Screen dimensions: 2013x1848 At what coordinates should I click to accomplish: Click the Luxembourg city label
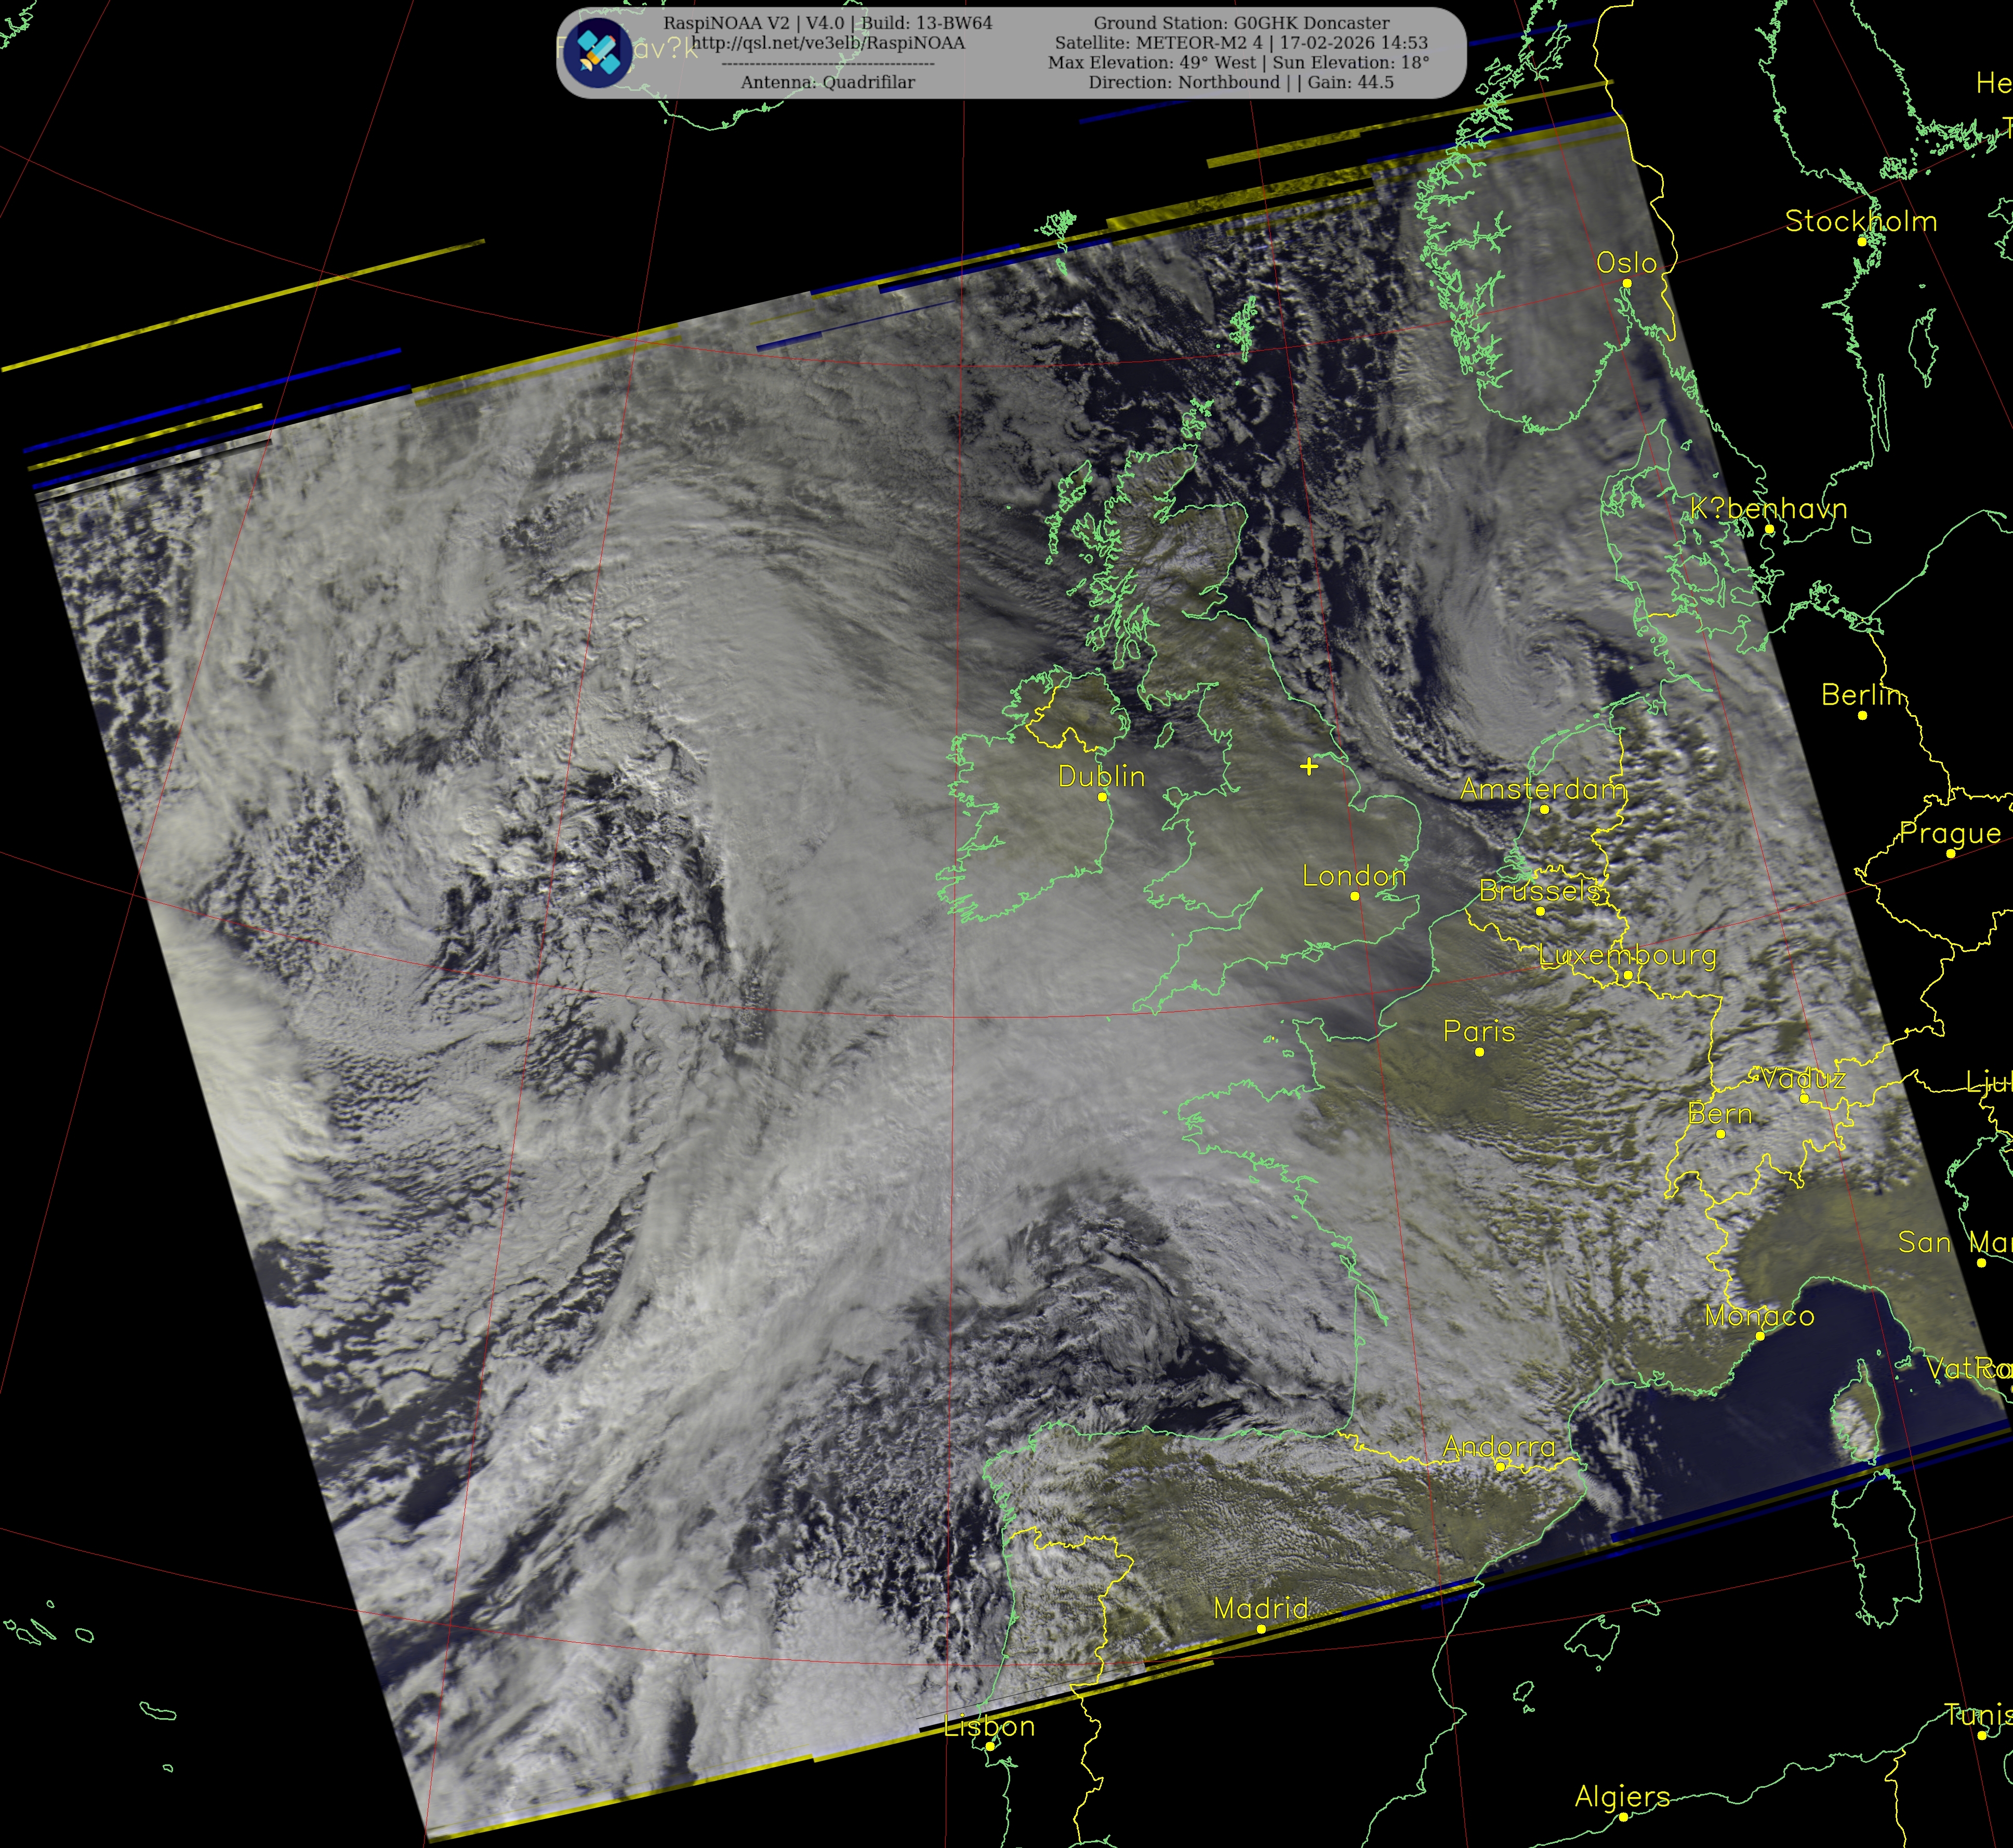(1627, 955)
